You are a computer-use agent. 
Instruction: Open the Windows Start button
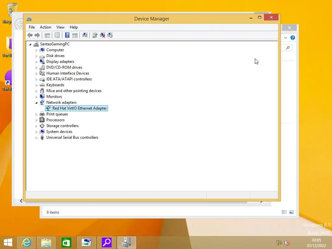(8, 243)
